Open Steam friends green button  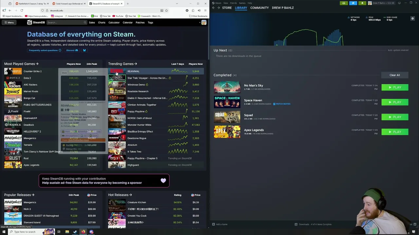tap(344, 3)
